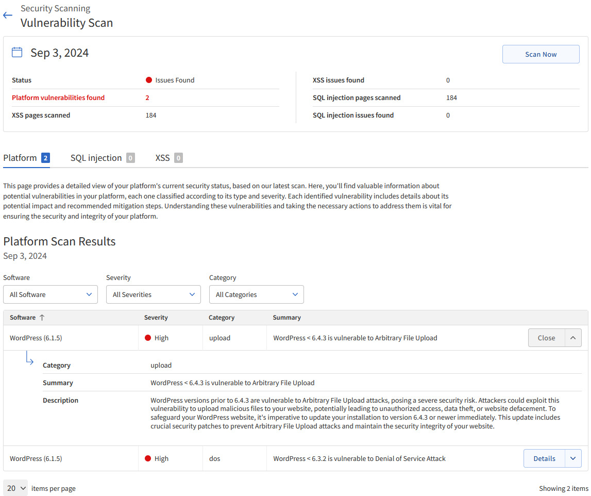Open the All Categories dropdown
Image resolution: width=591 pixels, height=496 pixels.
pos(257,294)
